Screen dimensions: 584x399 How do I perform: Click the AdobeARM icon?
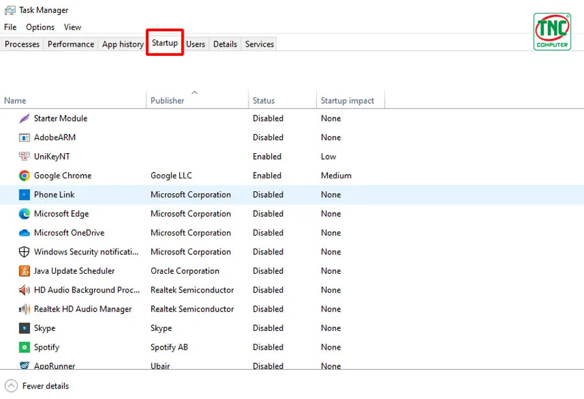(24, 138)
